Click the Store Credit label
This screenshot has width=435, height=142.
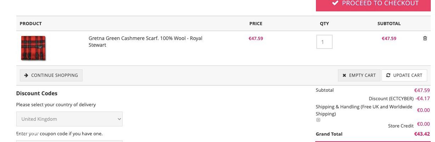point(401,126)
